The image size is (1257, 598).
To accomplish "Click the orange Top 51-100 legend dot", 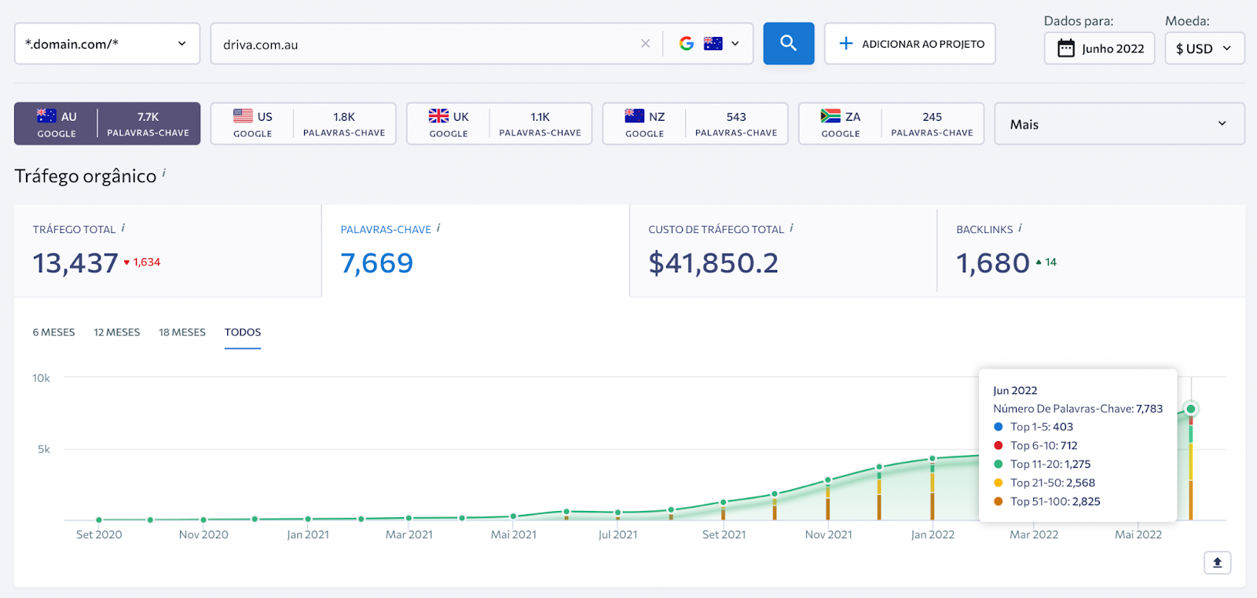I will point(999,501).
